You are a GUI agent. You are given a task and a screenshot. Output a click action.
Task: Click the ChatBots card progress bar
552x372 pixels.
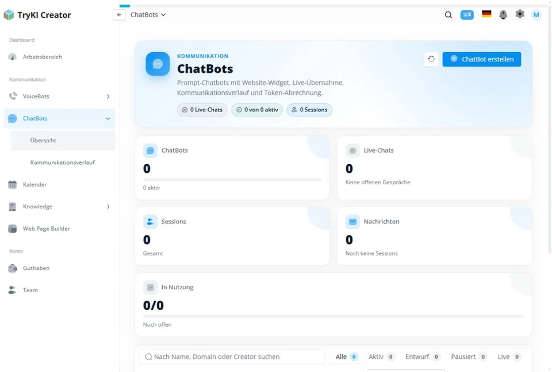point(232,180)
